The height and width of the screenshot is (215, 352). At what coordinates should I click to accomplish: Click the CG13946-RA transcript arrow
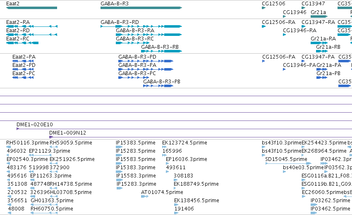[x=285, y=35]
